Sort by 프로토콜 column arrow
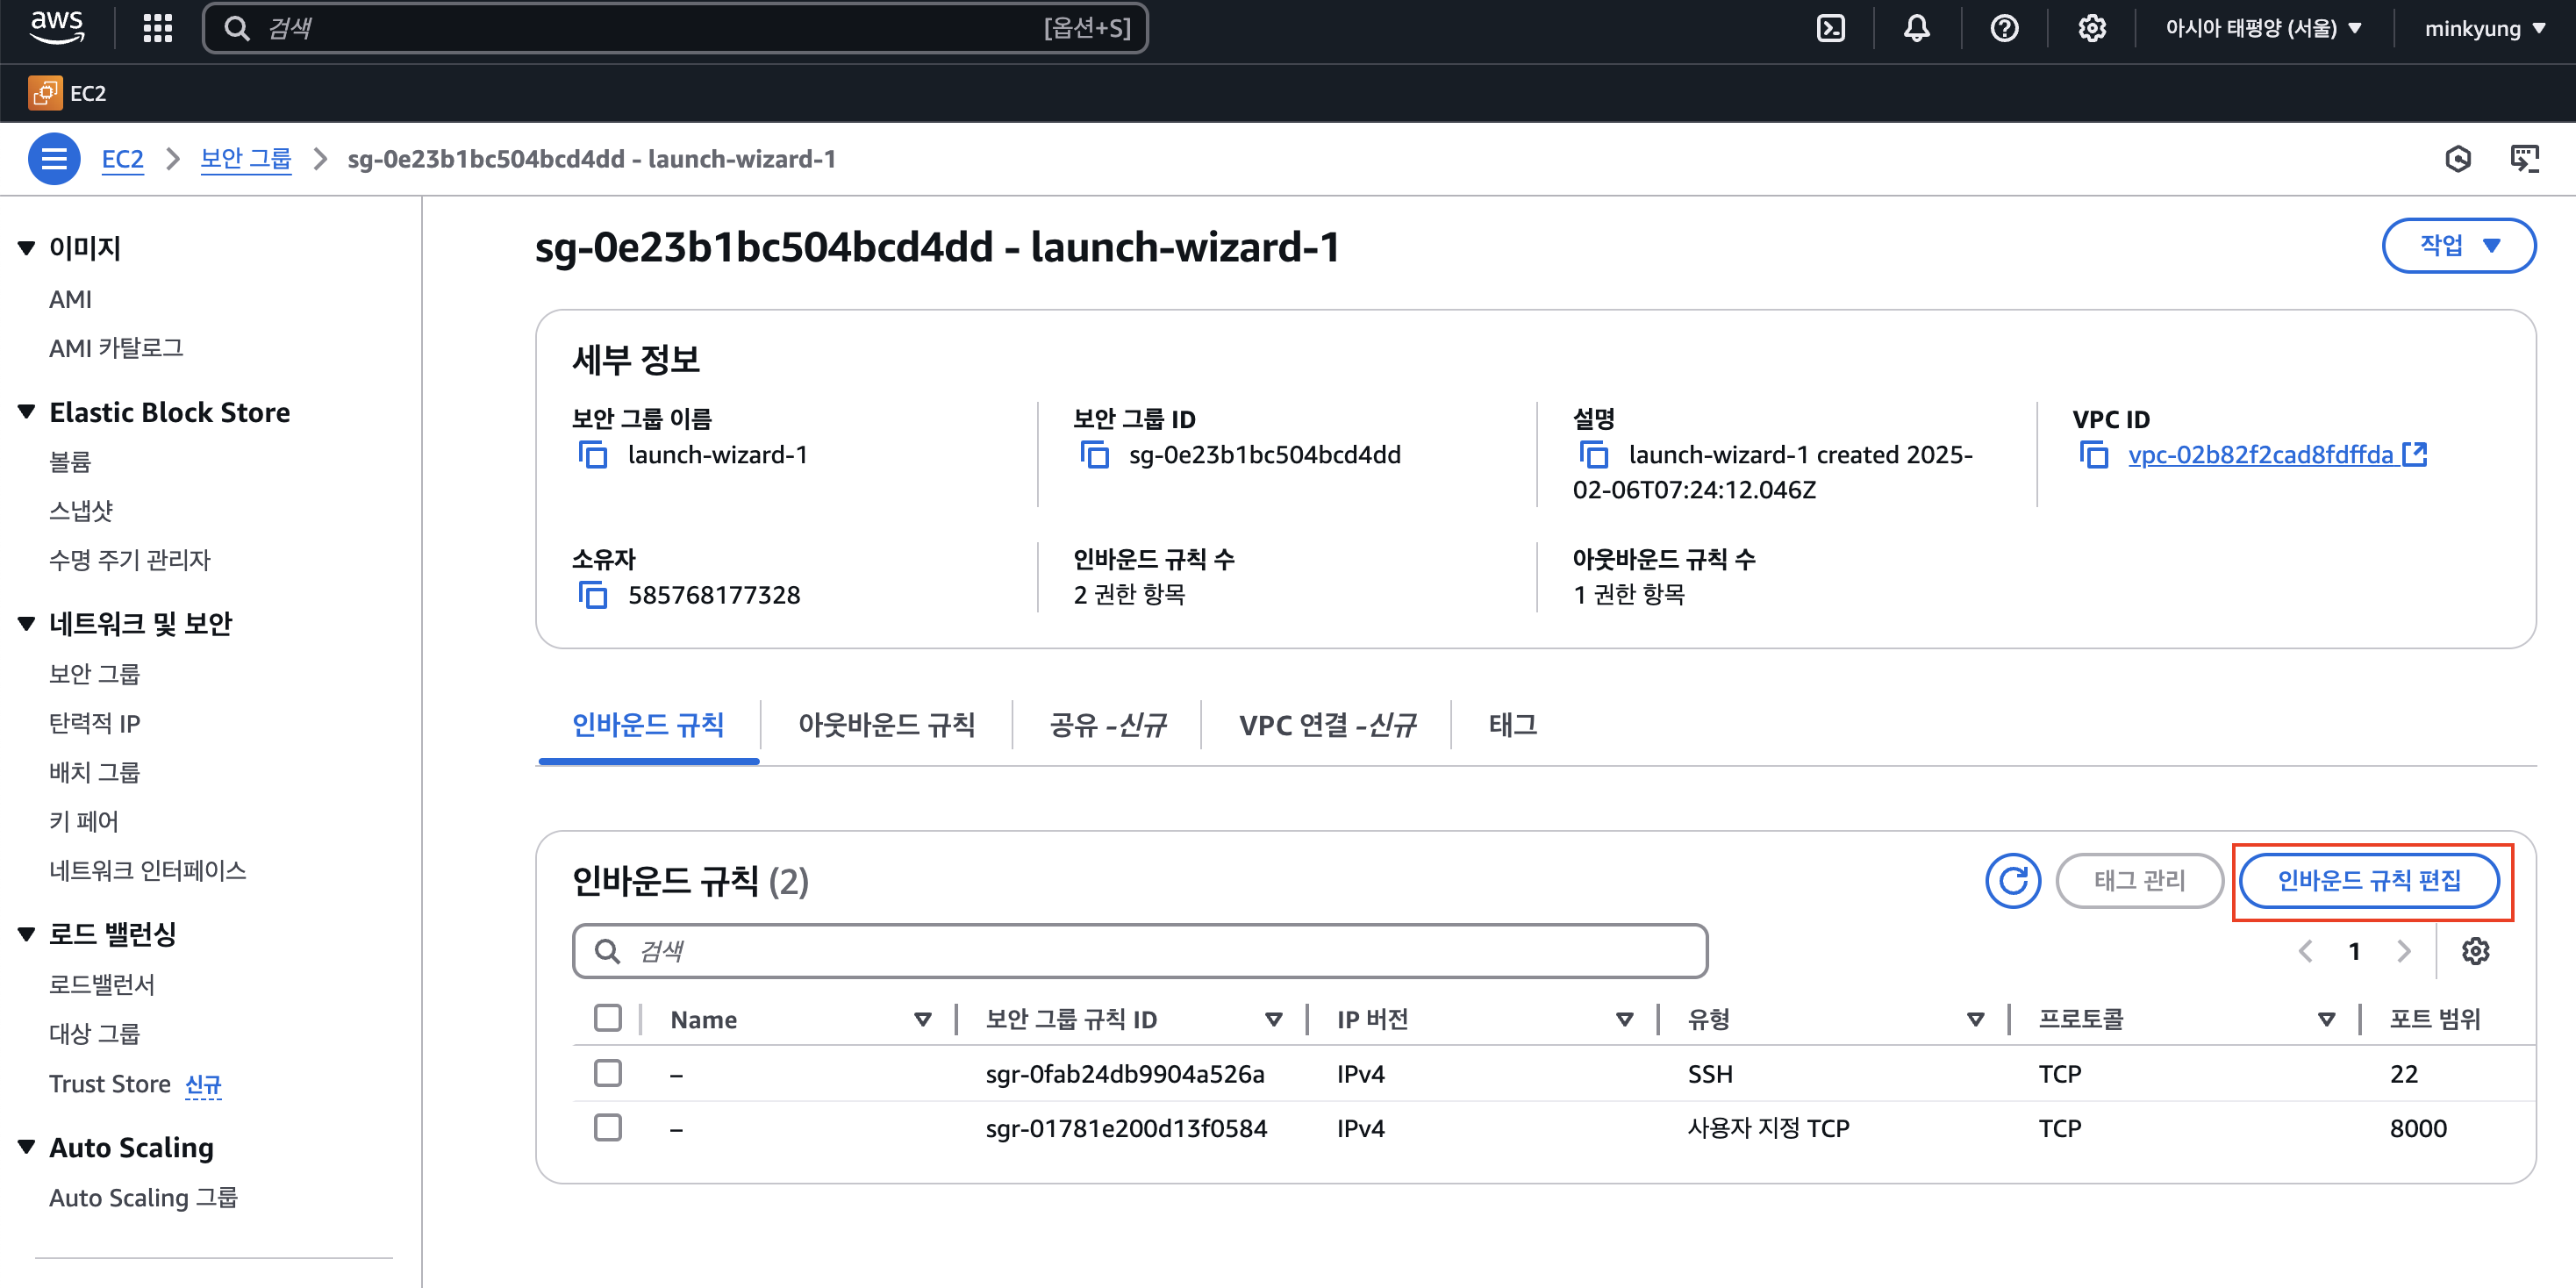 tap(2326, 1019)
